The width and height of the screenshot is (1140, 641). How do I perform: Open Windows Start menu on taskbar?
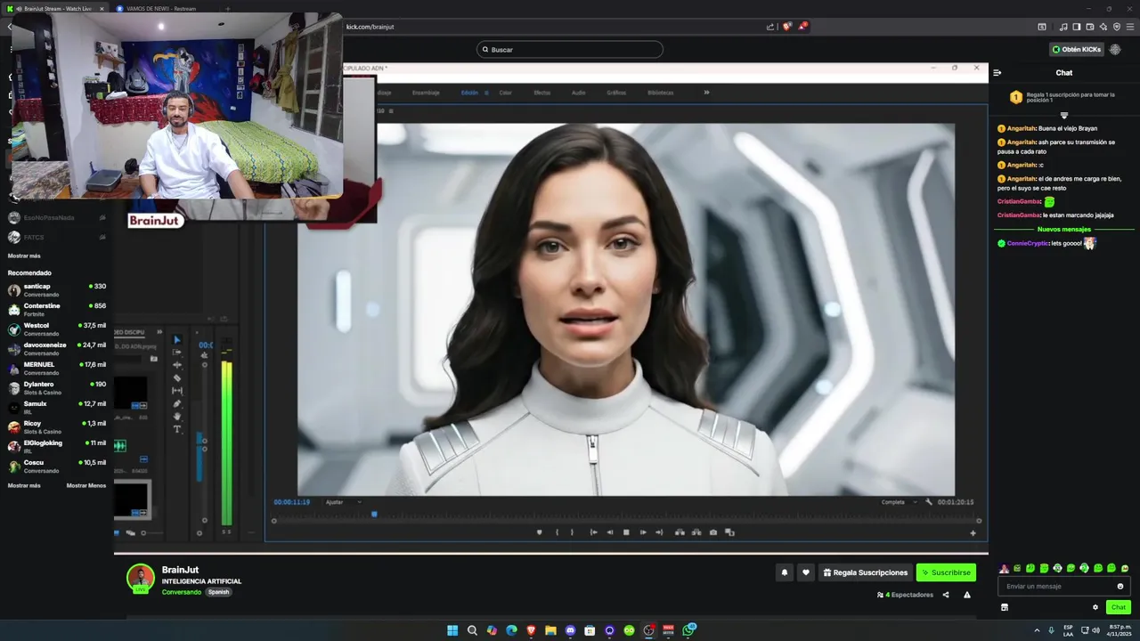pos(452,630)
